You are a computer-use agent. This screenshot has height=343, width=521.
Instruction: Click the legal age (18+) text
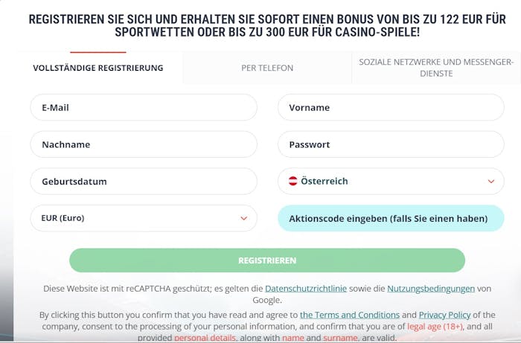(x=435, y=326)
